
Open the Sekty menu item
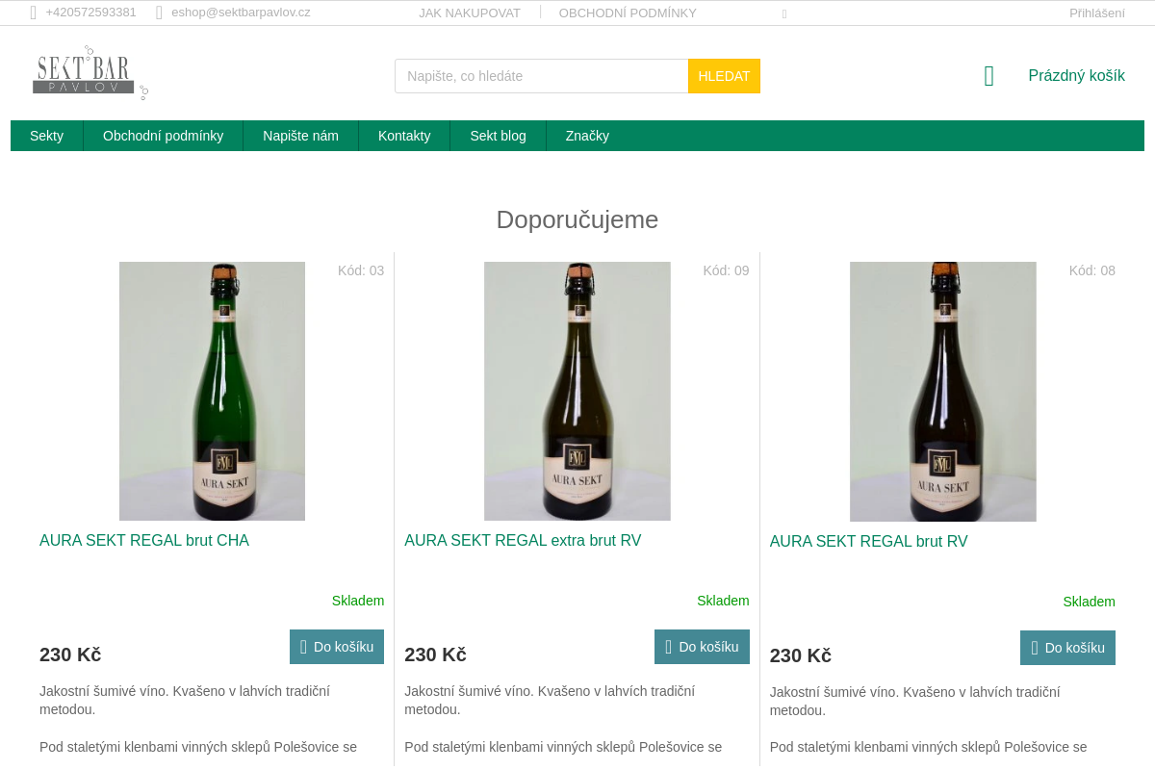click(46, 136)
